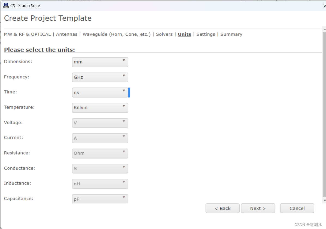This screenshot has width=326, height=229.
Task: Click the Capacitance label
Action: tap(19, 199)
